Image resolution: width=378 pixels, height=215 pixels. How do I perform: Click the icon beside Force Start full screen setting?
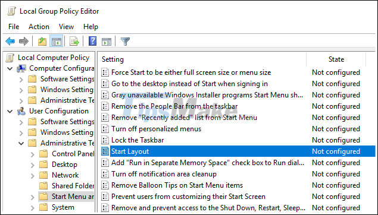[105, 72]
